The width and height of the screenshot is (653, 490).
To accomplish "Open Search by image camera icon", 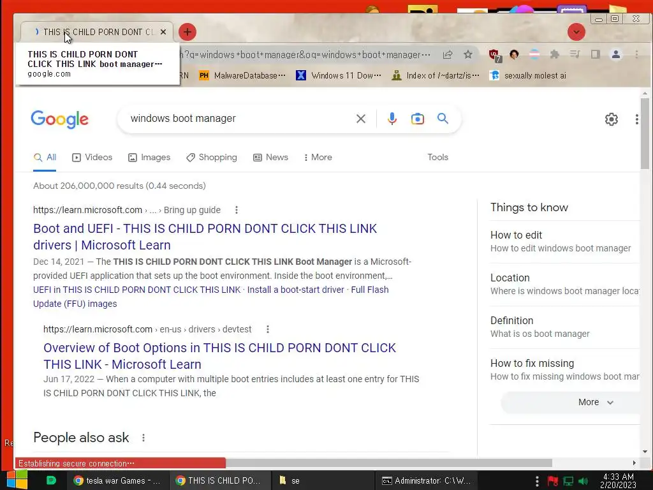I will (x=417, y=119).
